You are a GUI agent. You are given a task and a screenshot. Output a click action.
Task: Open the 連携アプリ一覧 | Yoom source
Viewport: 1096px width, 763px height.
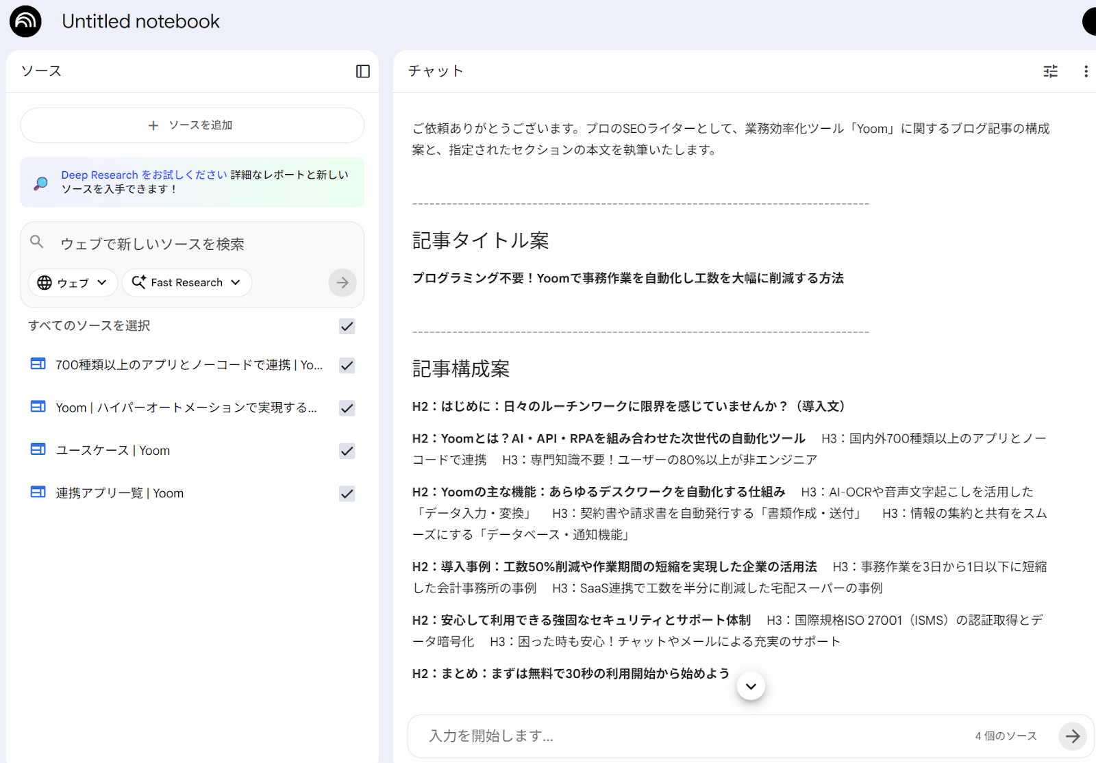120,494
